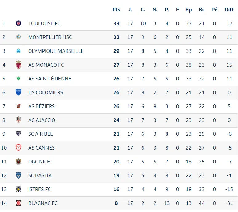Click the OGC Nice club crest
Image resolution: width=238 pixels, height=212 pixels.
click(18, 162)
